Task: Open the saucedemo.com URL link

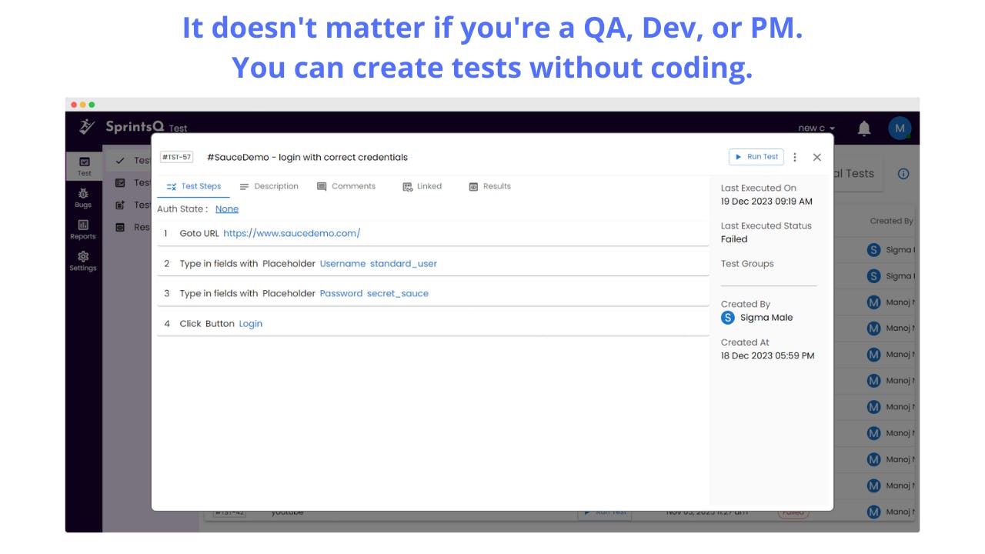Action: click(292, 233)
